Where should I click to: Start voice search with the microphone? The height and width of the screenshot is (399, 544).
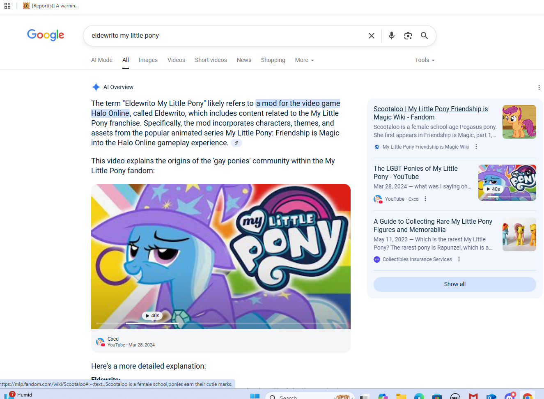coord(392,36)
